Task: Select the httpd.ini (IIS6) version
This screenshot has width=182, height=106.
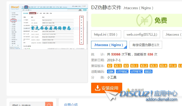Action: pyautogui.click(x=106, y=34)
